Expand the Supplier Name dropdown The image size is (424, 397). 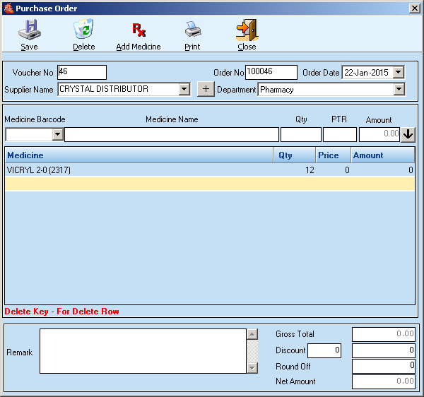pyautogui.click(x=184, y=89)
